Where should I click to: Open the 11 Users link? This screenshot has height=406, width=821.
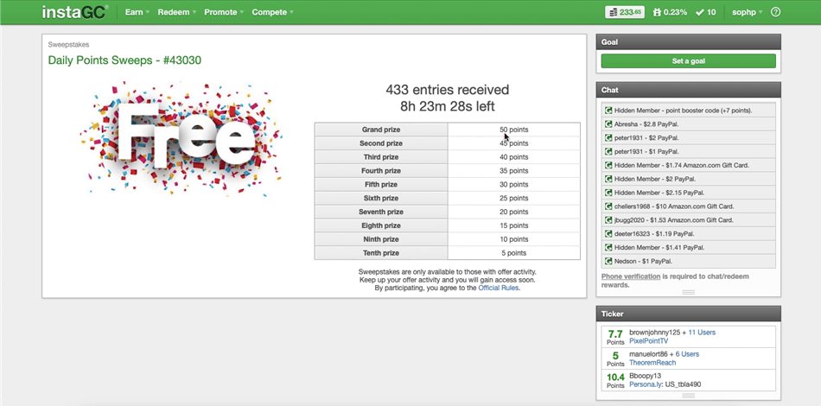[x=702, y=333]
